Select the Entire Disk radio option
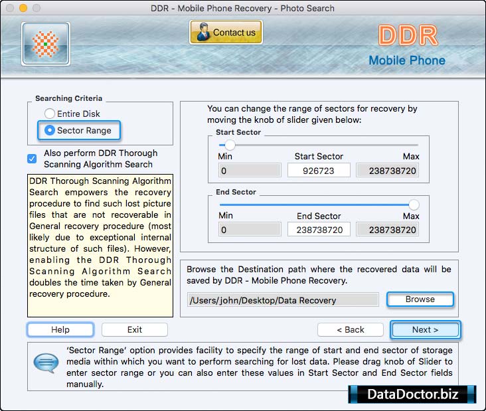Image resolution: width=486 pixels, height=411 pixels. [x=50, y=114]
